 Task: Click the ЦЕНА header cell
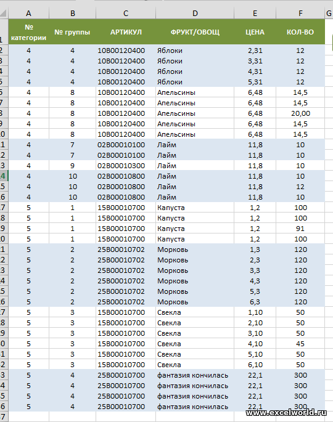pyautogui.click(x=255, y=32)
